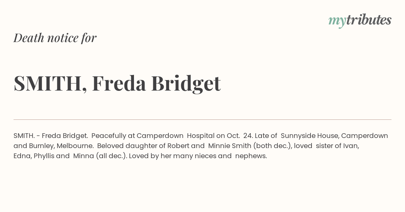
Task: Click the name SMITH, Freda Bridget
Action: [117, 83]
